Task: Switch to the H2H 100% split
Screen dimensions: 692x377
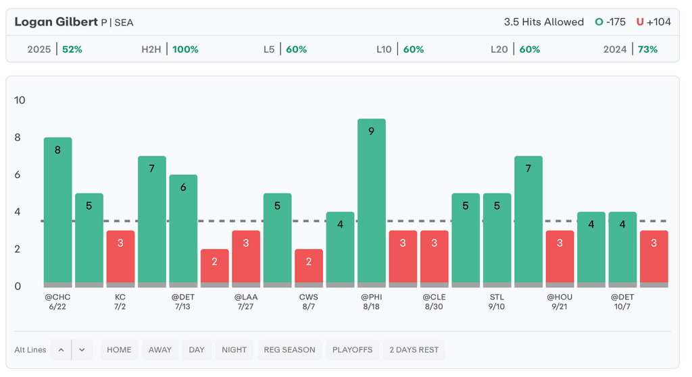Action: click(170, 49)
